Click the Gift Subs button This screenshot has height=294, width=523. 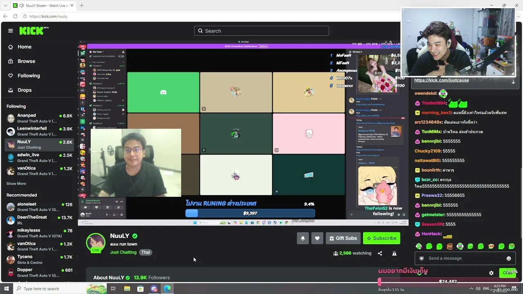343,238
